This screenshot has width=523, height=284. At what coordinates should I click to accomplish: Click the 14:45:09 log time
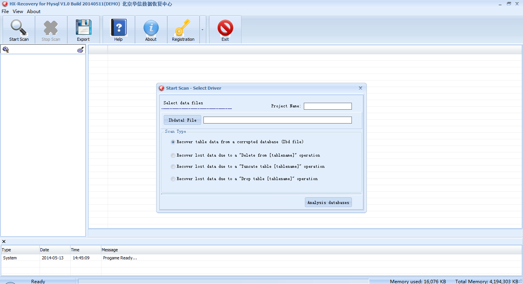81,258
